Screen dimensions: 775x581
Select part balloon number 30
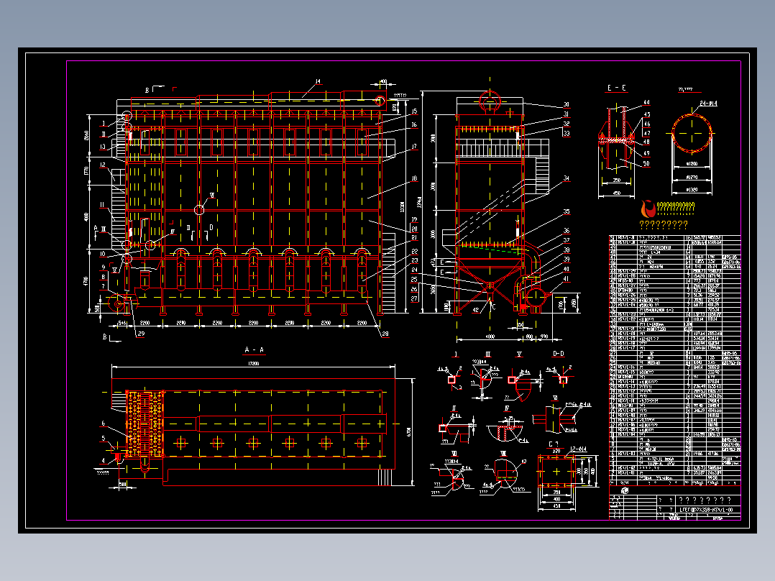[566, 104]
